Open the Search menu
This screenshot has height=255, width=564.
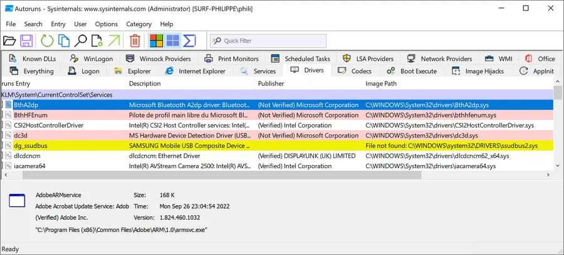tap(33, 24)
